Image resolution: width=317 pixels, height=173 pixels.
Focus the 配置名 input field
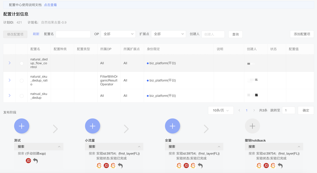(73, 34)
